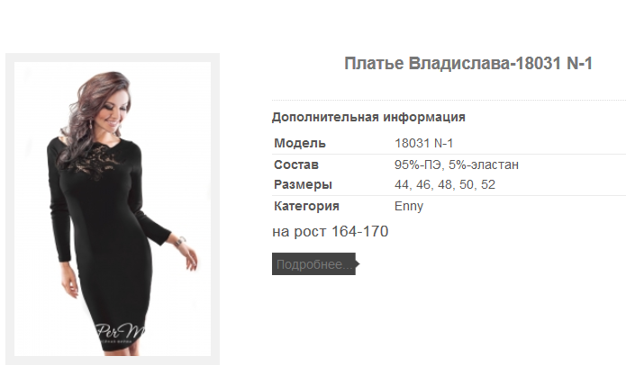Click the gray frame around product image
The height and width of the screenshot is (365, 626).
[10, 209]
